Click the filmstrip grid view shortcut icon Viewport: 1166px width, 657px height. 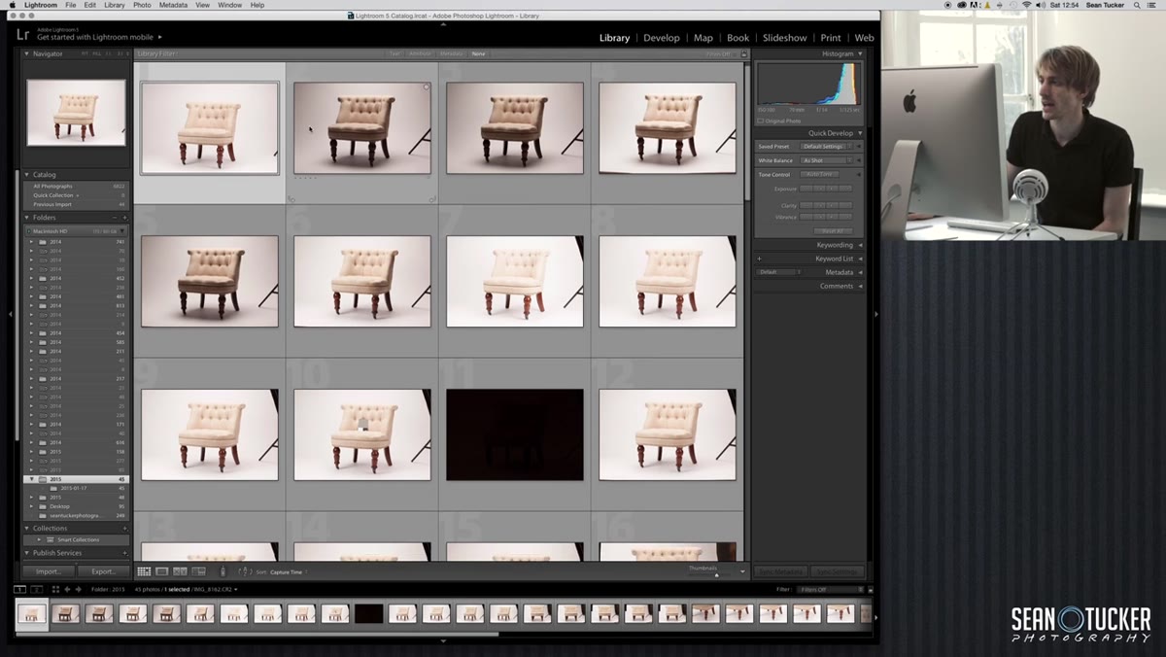pyautogui.click(x=55, y=589)
